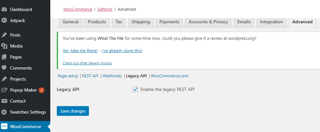
Task: Open the Webhooks section link
Action: click(x=112, y=76)
